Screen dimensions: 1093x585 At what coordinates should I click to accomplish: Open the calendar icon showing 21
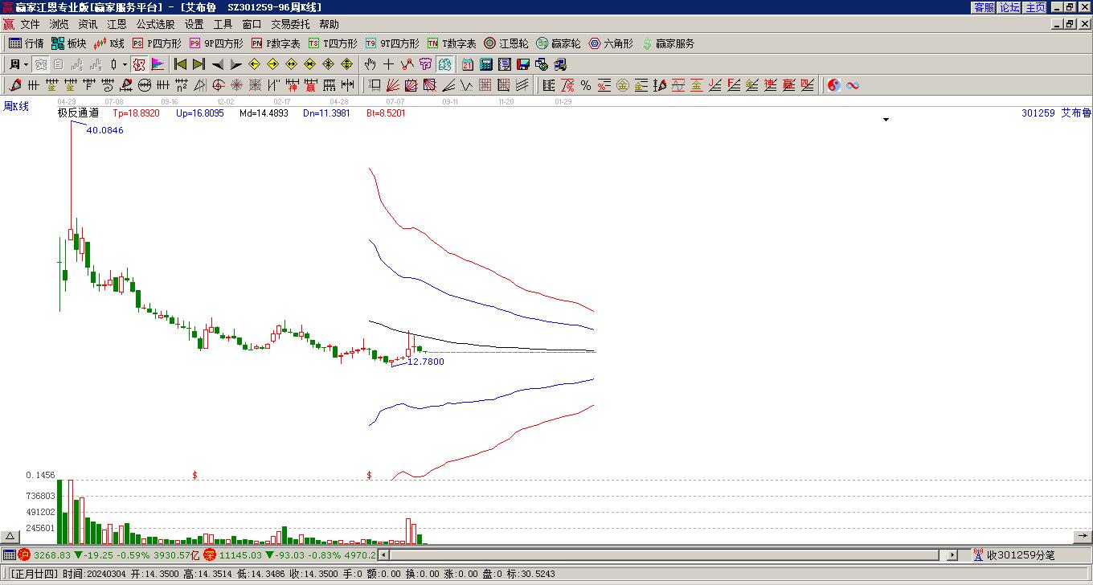coord(468,64)
